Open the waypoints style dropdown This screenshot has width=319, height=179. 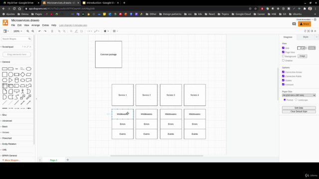point(97,31)
